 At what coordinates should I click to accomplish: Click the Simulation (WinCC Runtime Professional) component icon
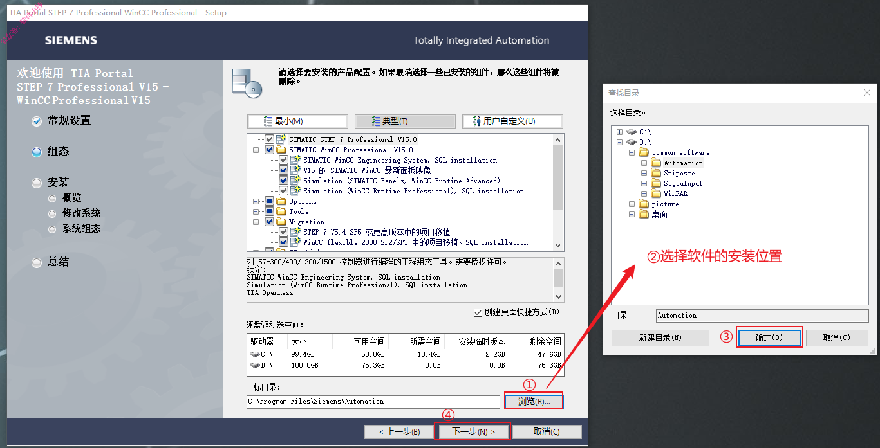295,191
